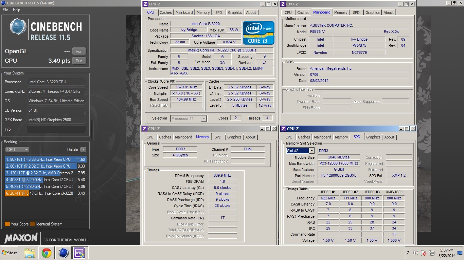Run the CPU benchmark
The height and width of the screenshot is (260, 464).
pos(79,61)
